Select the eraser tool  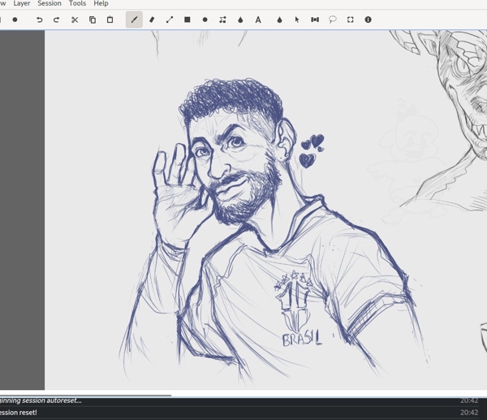click(152, 19)
